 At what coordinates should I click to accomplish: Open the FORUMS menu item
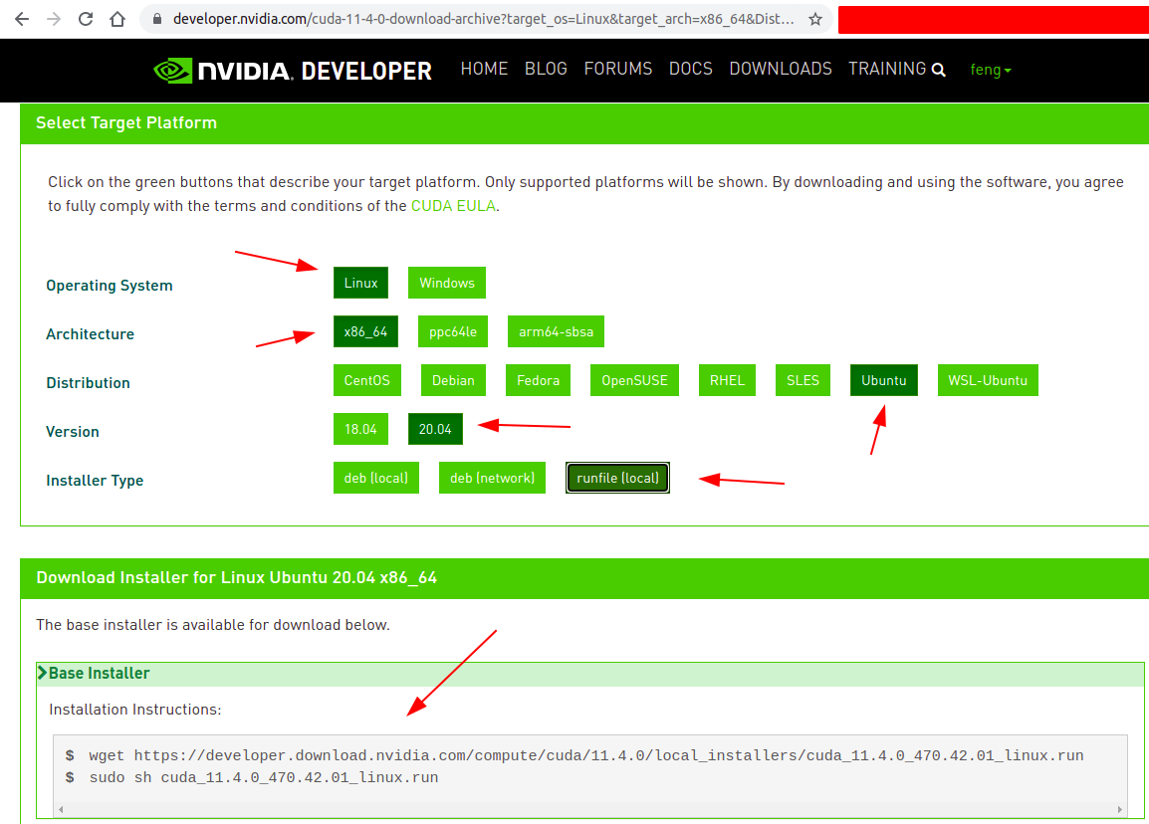tap(617, 69)
